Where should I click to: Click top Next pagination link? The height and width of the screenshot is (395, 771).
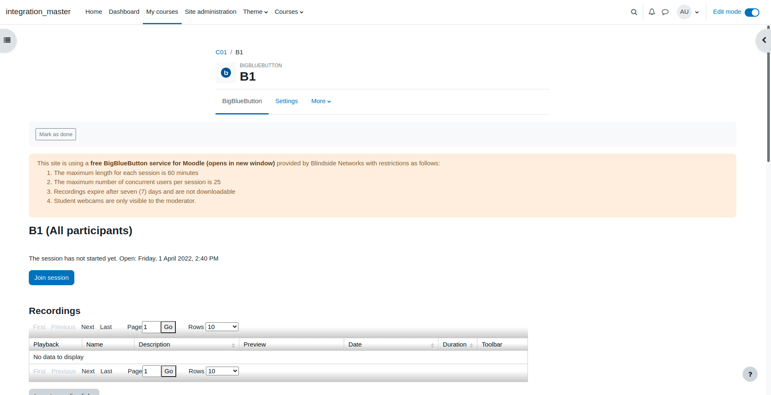coord(88,327)
